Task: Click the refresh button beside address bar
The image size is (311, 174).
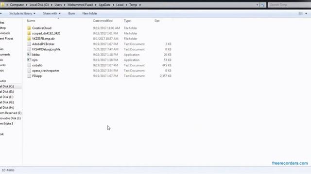Action: (263, 5)
